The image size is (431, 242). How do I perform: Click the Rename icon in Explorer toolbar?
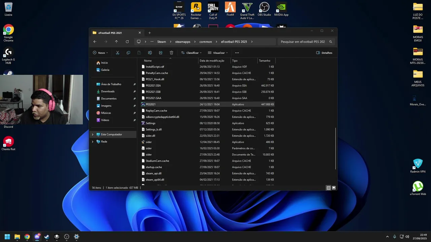coord(150,53)
